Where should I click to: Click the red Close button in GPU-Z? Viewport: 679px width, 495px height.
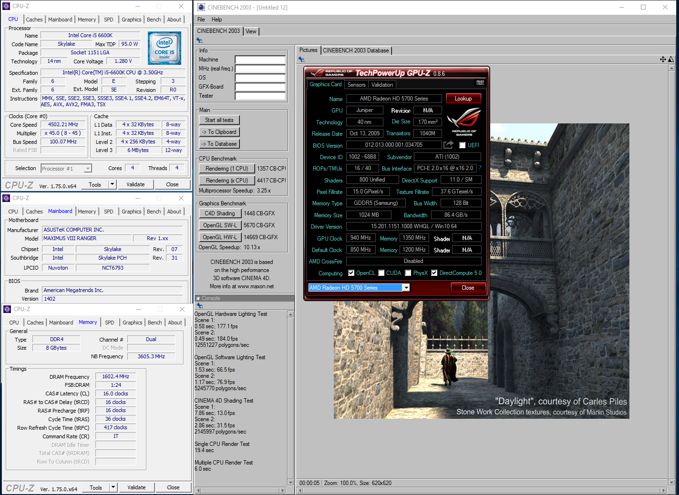pos(468,288)
